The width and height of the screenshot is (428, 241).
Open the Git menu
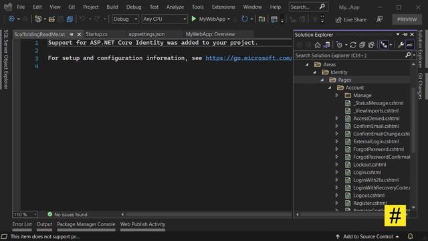pos(72,7)
